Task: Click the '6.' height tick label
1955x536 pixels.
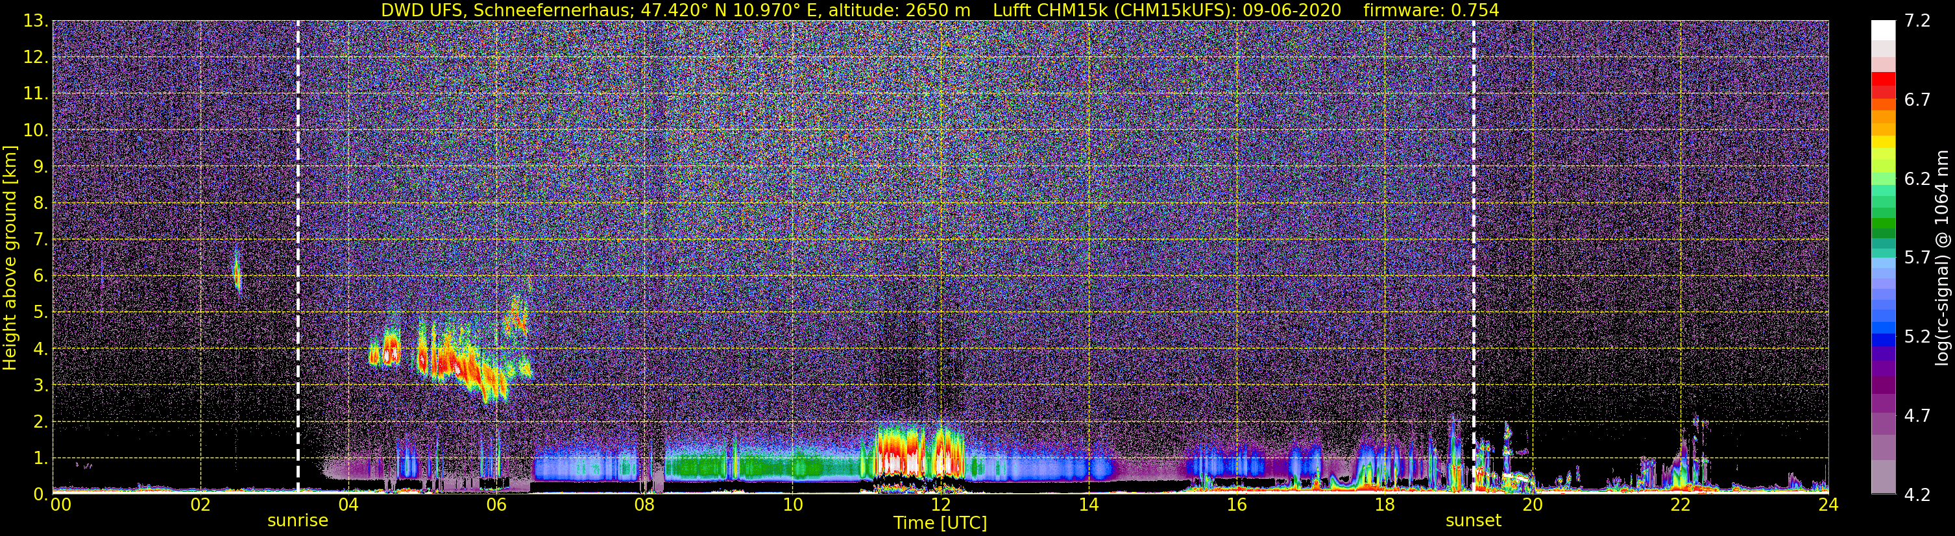Action: click(x=40, y=276)
